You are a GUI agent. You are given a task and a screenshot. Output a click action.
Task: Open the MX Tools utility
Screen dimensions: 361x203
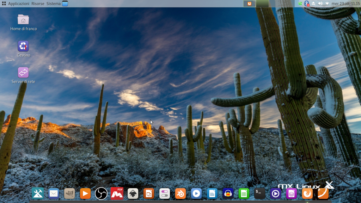[x=37, y=193]
